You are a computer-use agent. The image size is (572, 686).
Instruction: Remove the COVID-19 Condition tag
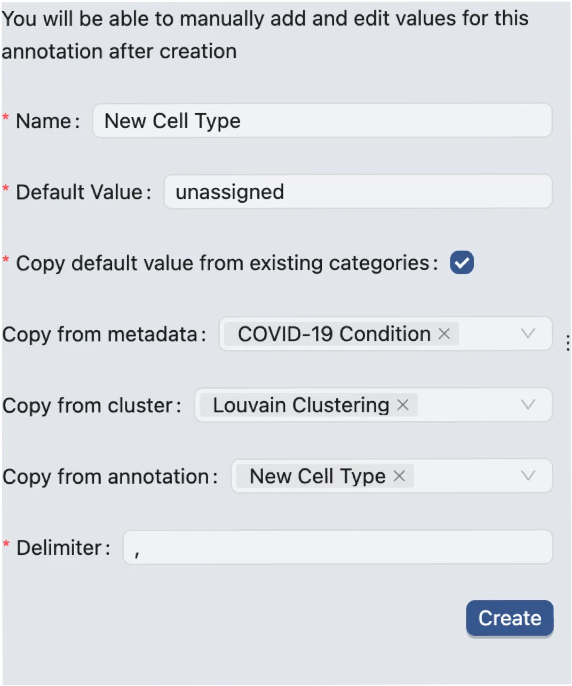tap(444, 333)
